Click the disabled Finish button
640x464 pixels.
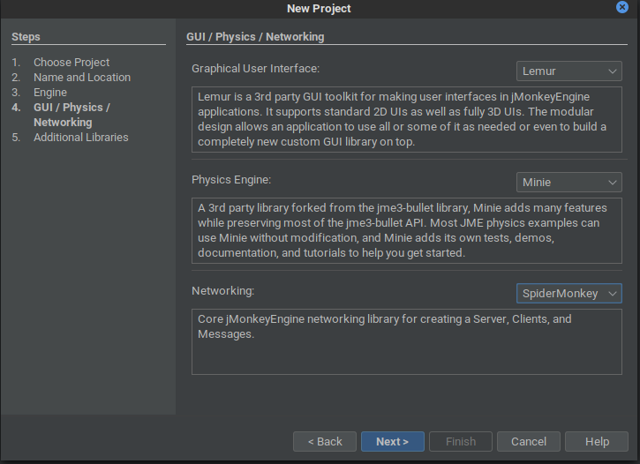(461, 442)
